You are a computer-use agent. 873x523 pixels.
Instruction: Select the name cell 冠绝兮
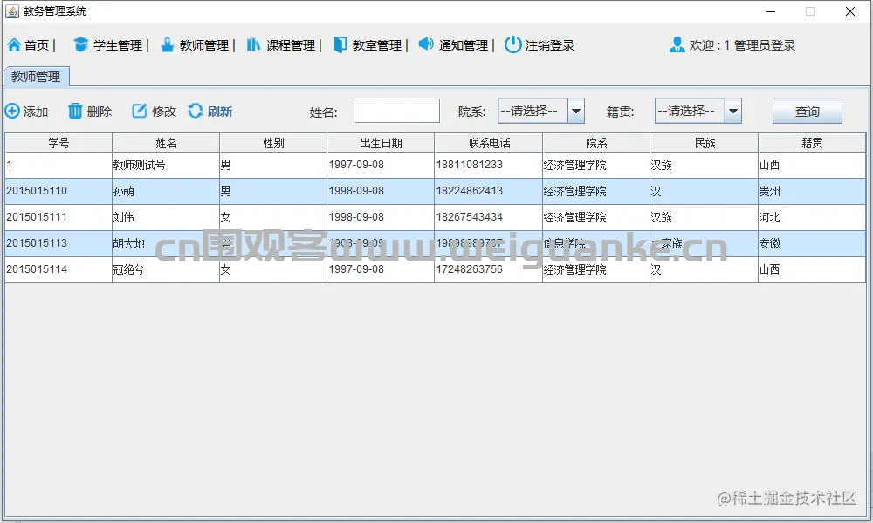(166, 269)
